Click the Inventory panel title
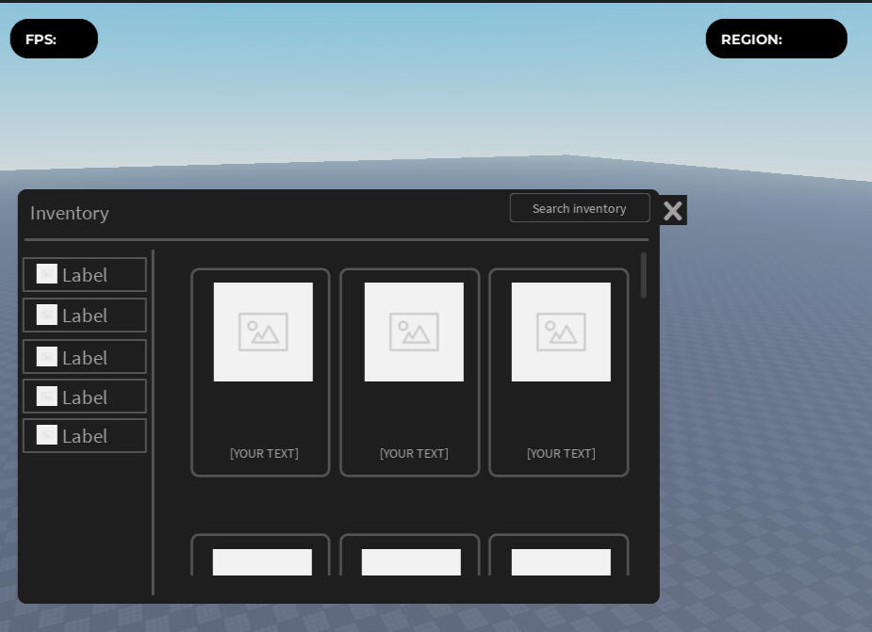The image size is (872, 632). 69,213
